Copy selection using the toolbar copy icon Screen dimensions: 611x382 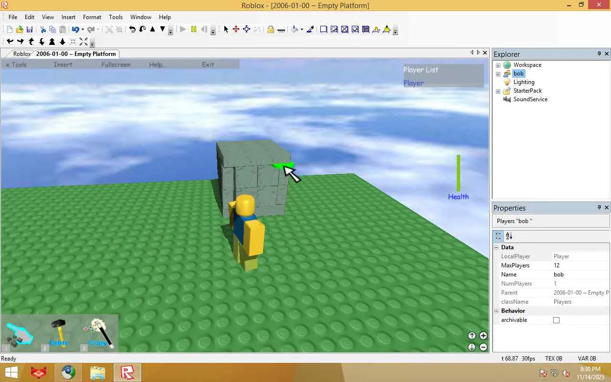pos(53,30)
